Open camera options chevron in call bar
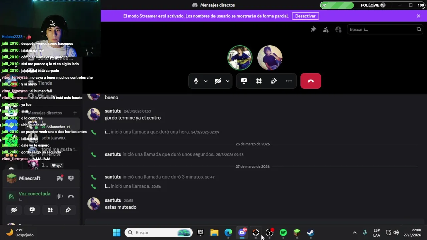427x240 pixels. pyautogui.click(x=228, y=81)
